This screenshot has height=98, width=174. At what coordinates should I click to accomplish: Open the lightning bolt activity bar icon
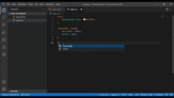point(4,54)
